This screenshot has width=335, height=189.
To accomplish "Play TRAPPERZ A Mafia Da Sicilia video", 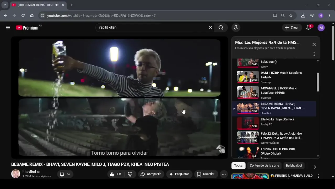I will click(274, 138).
